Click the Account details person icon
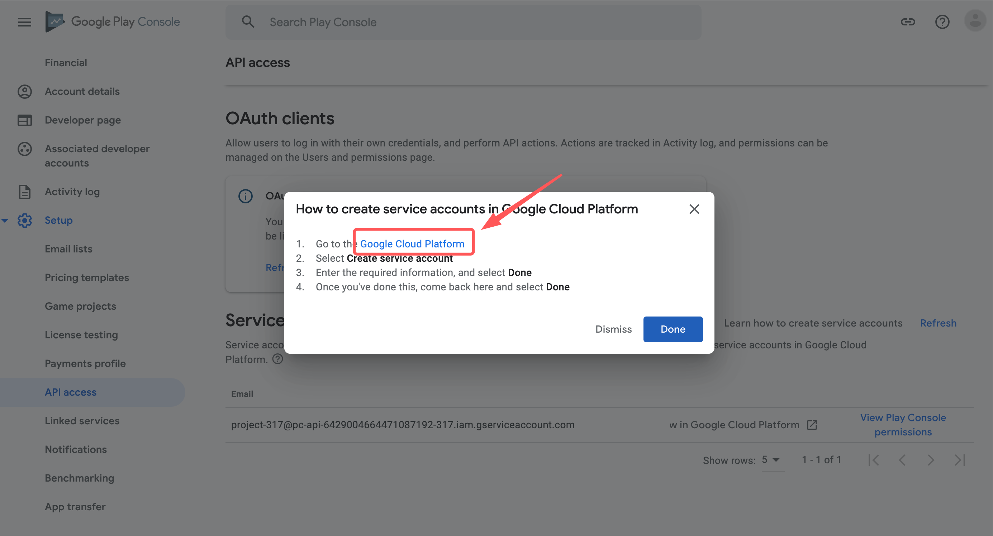 point(25,92)
